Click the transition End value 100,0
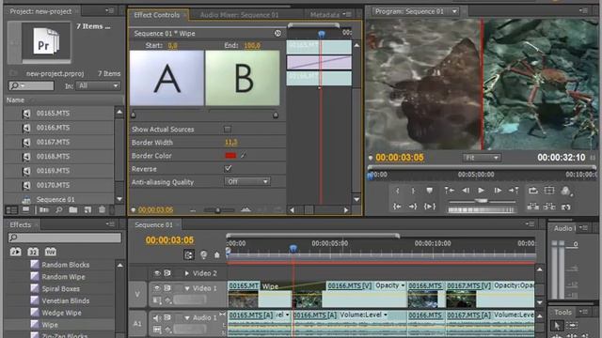The width and height of the screenshot is (602, 338). pos(252,45)
